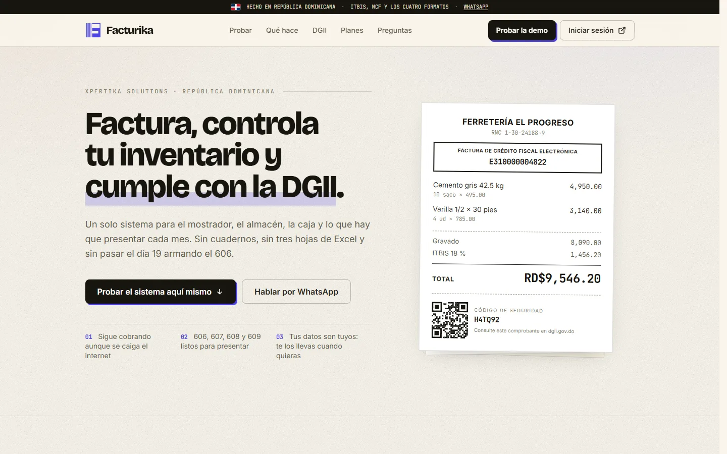Click Hablar por WhatsApp button
727x454 pixels.
(x=296, y=292)
